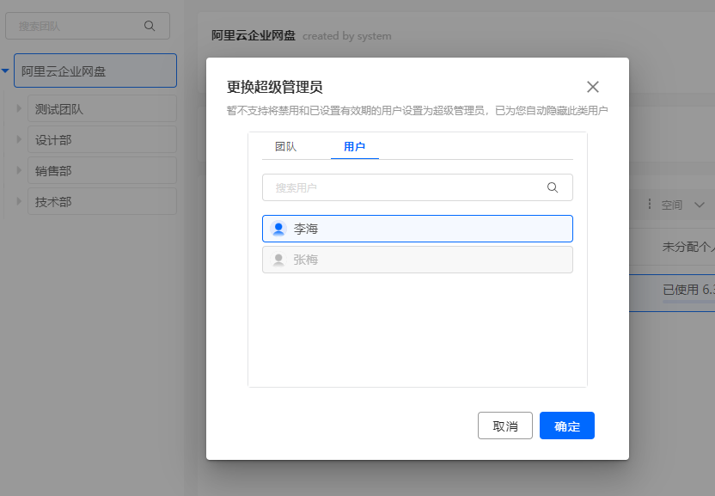
Task: Expand the 销售部 node arrow
Action: [19, 170]
